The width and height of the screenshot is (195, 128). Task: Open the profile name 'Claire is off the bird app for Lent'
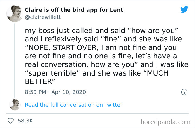coord(74,10)
